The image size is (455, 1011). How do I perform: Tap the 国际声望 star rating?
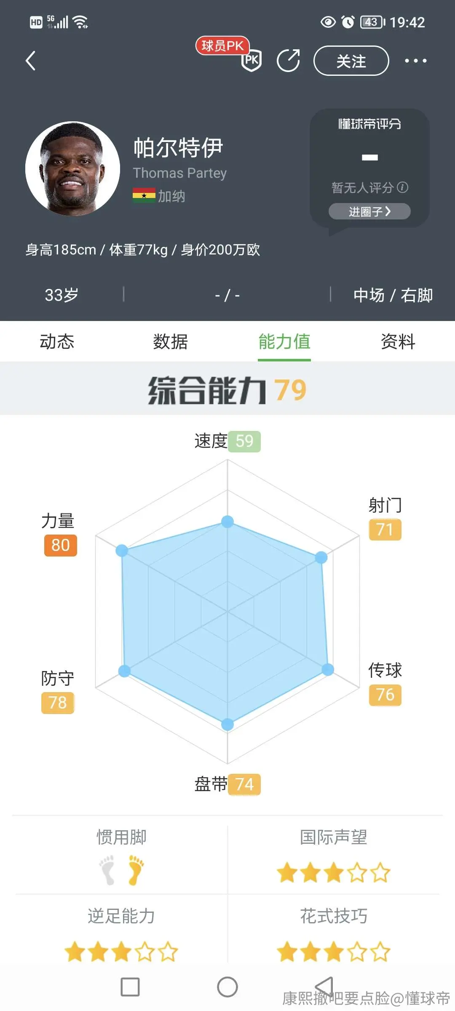[334, 872]
